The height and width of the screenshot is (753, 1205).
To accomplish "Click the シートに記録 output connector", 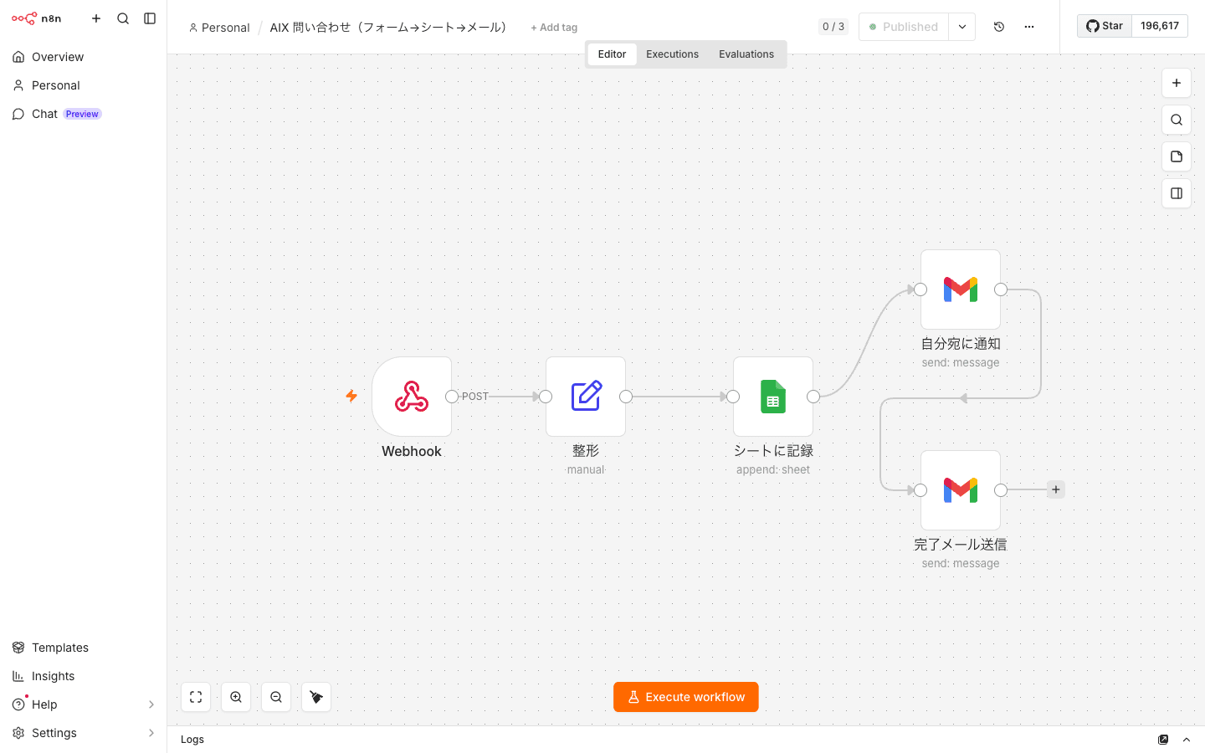I will tap(813, 397).
